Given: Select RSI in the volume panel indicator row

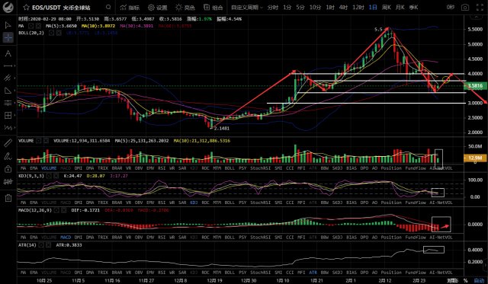Looking at the screenshot, I should click(x=162, y=168).
